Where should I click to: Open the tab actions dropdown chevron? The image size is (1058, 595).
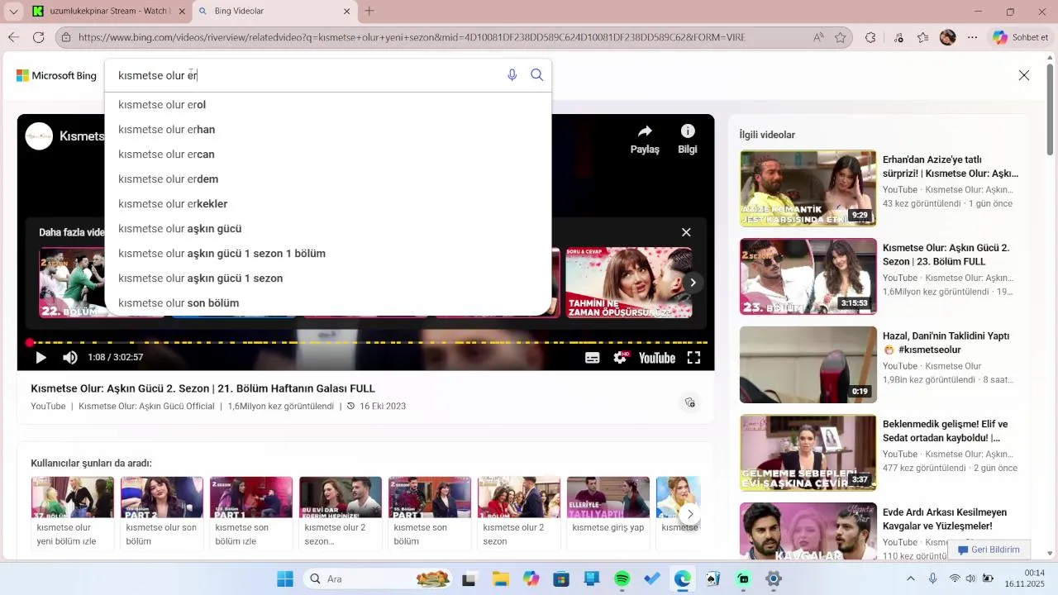coord(13,12)
